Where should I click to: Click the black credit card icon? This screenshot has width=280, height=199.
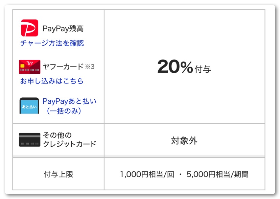[29, 140]
